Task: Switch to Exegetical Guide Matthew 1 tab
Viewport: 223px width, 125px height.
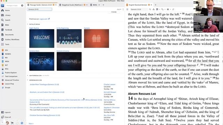Action: tap(72, 5)
